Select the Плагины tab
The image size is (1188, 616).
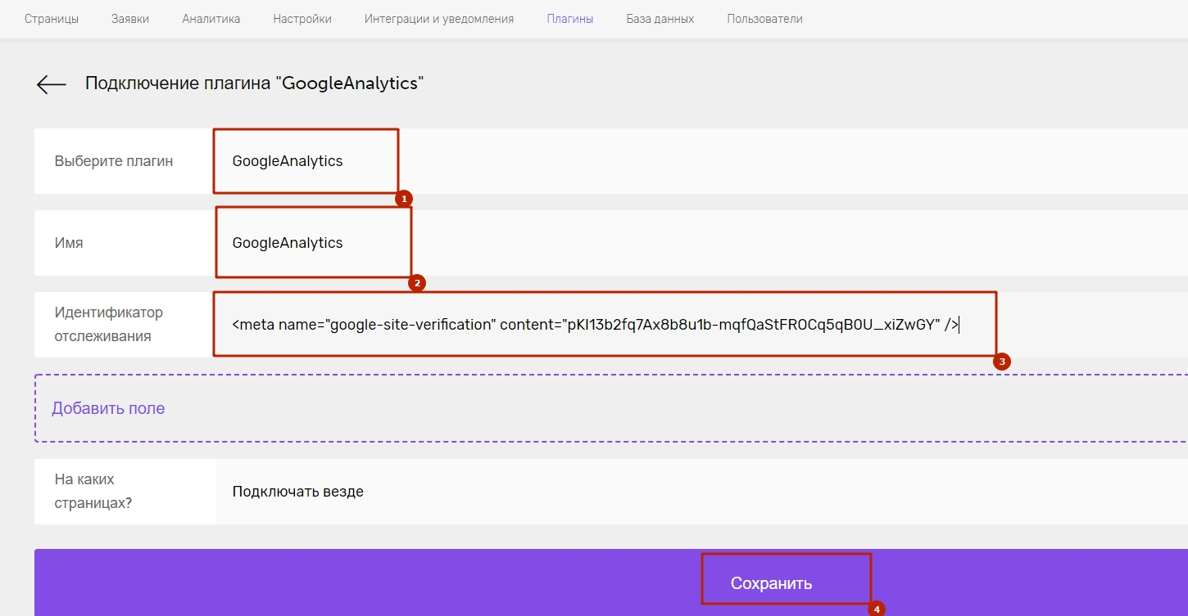[570, 19]
